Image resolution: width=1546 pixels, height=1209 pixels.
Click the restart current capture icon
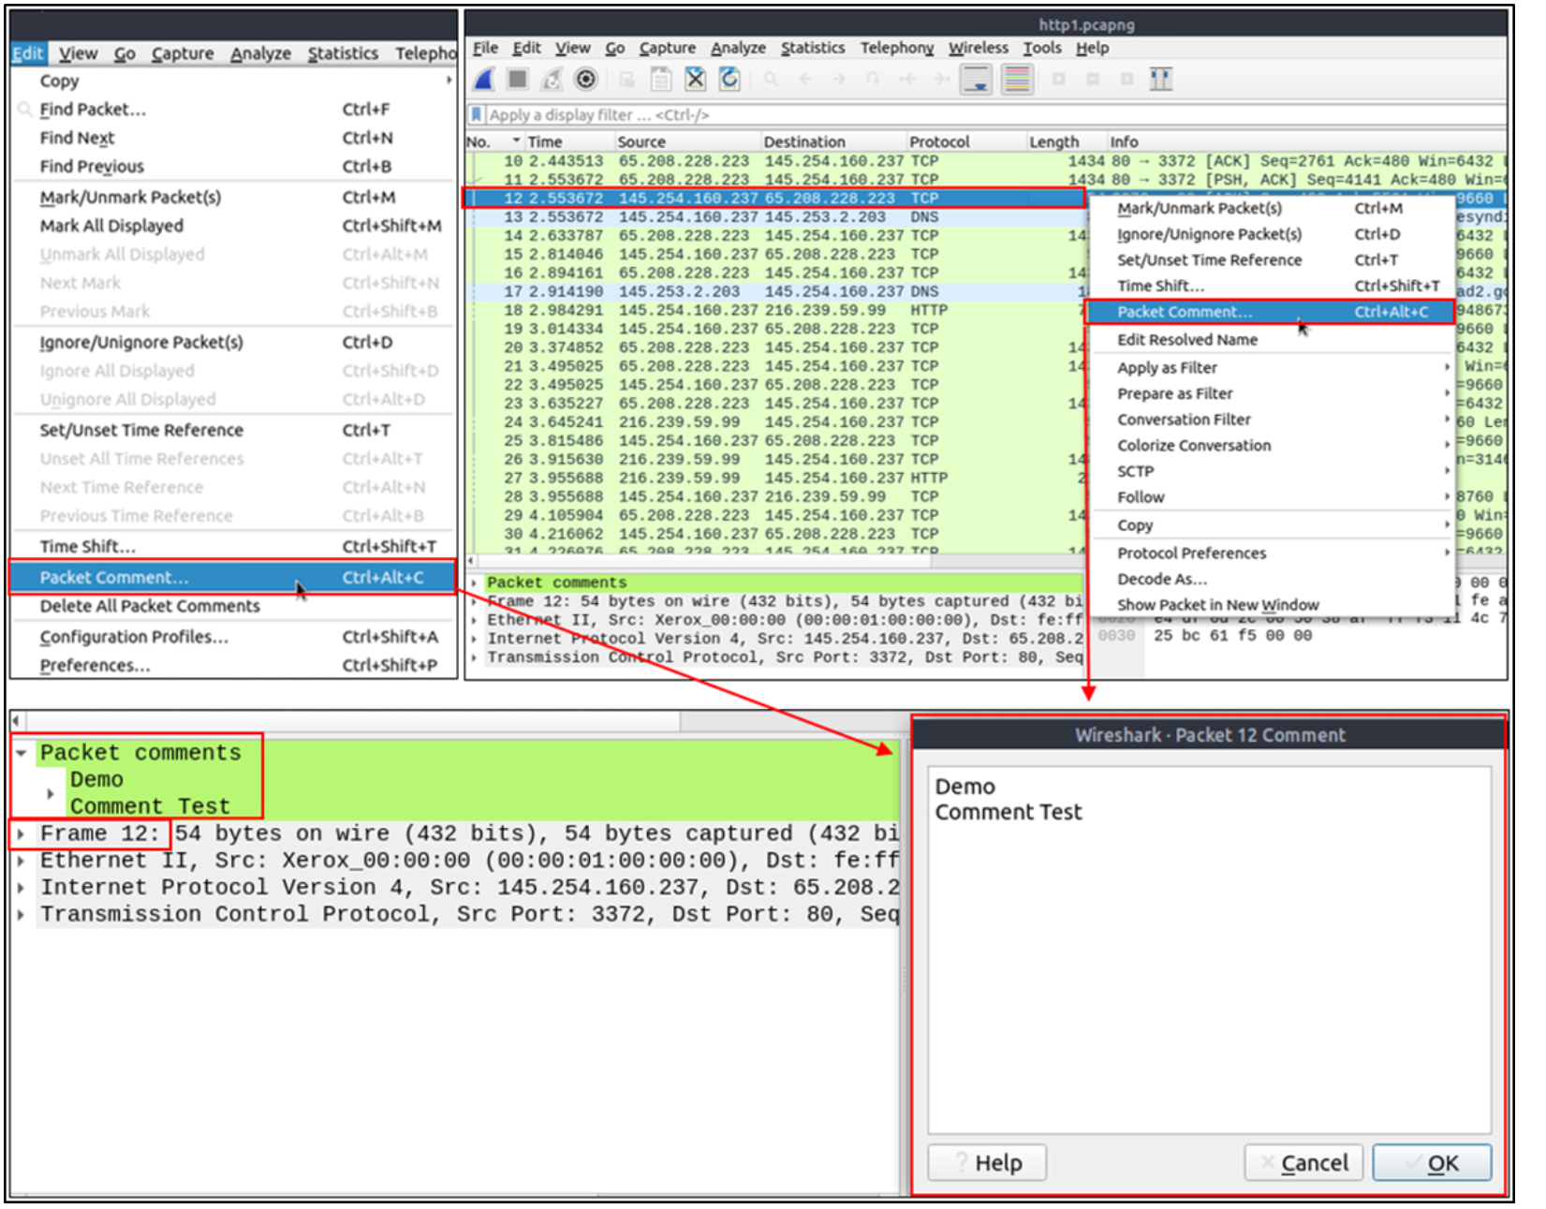(x=552, y=80)
